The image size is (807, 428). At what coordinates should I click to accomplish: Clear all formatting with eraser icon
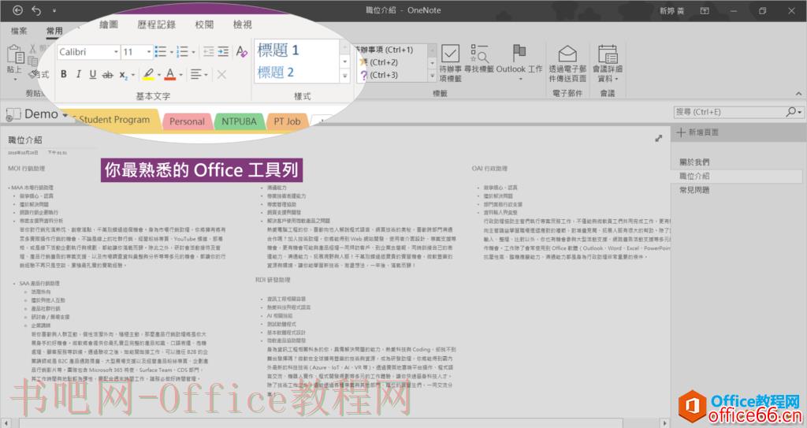tap(241, 51)
